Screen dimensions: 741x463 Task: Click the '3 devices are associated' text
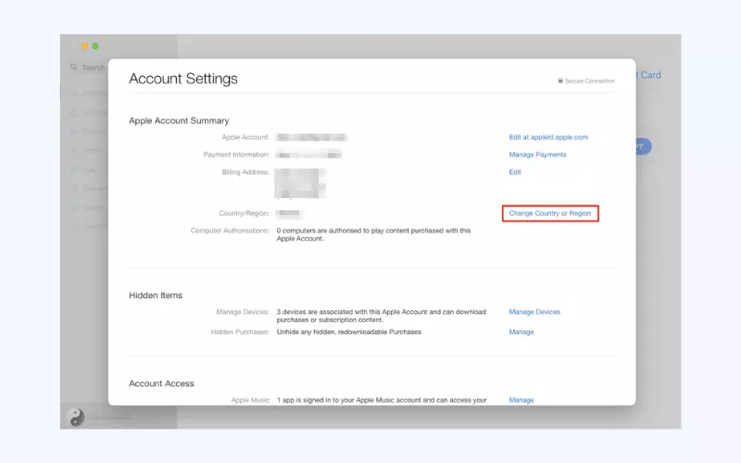point(381,316)
